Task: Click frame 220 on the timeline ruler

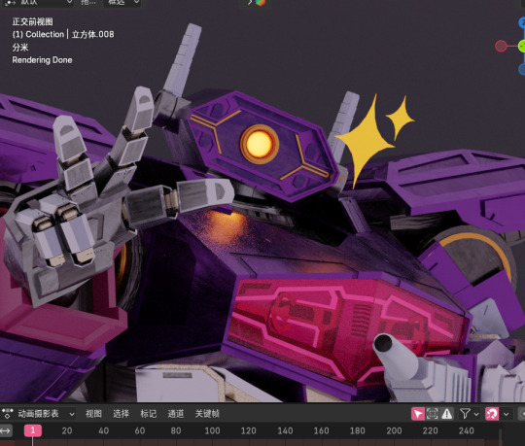Action: (x=430, y=430)
